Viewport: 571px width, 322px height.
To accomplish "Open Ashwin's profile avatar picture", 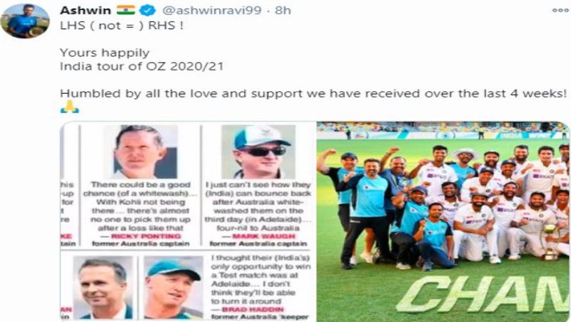I will (x=25, y=21).
